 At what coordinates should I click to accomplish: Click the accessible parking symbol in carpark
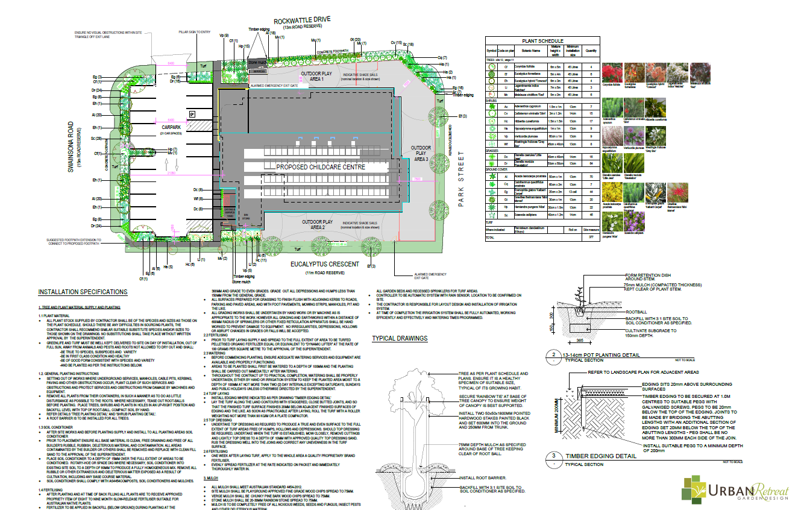tap(192, 114)
